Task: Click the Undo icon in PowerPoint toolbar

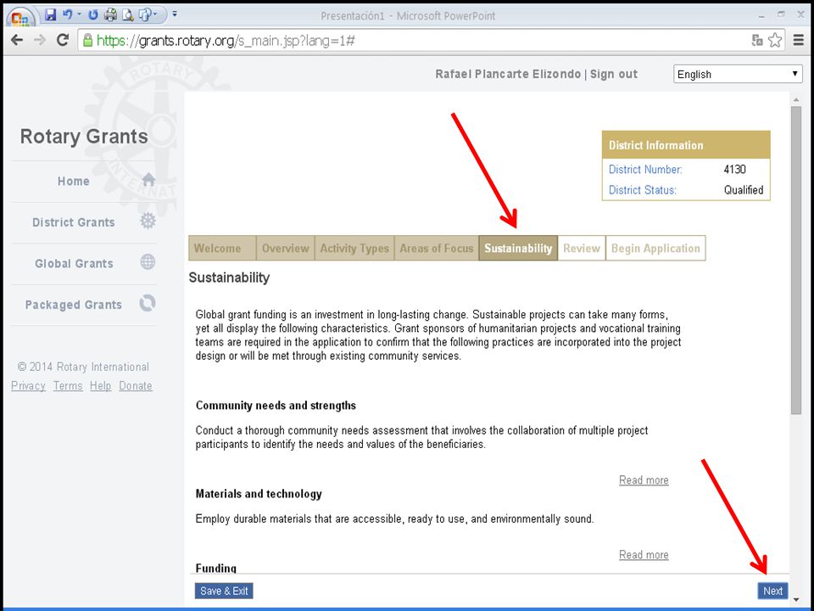Action: pos(68,14)
